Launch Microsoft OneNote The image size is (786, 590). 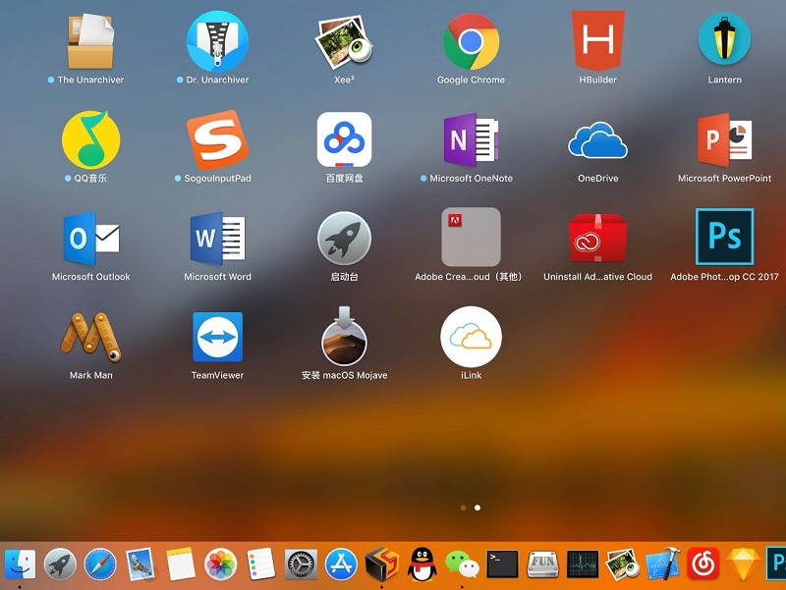coord(471,139)
